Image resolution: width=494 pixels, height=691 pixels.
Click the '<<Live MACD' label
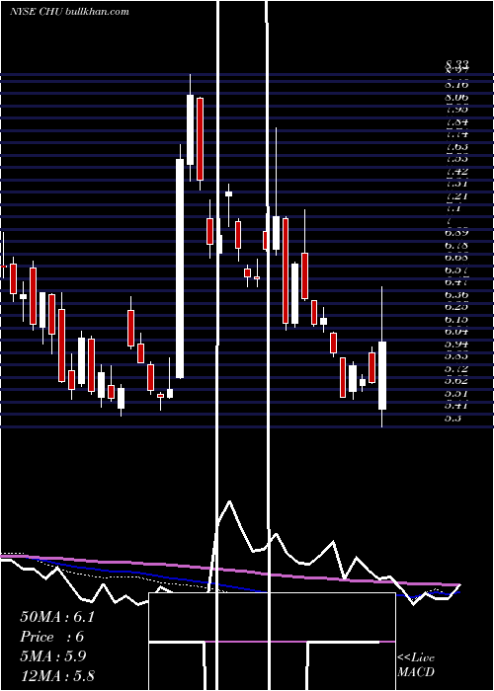coord(416,664)
